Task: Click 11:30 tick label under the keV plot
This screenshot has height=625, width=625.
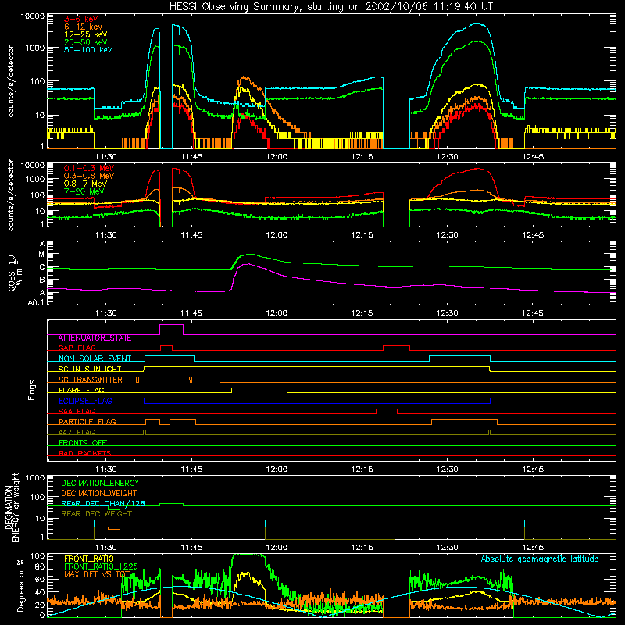Action: tap(105, 157)
